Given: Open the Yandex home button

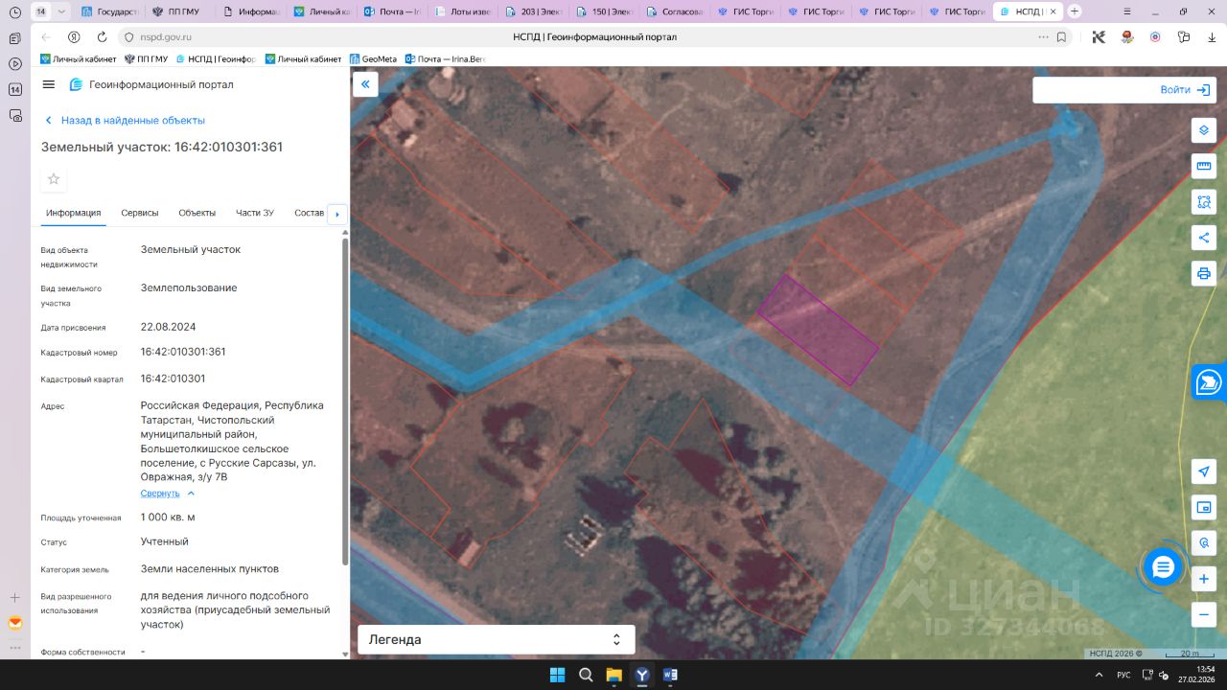Looking at the screenshot, I should (x=74, y=37).
